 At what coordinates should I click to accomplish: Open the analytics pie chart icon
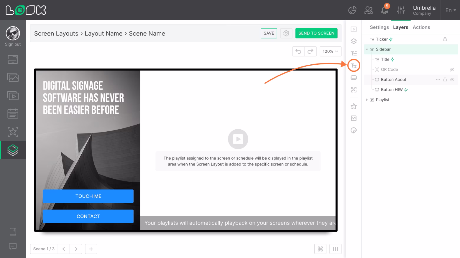tap(352, 10)
